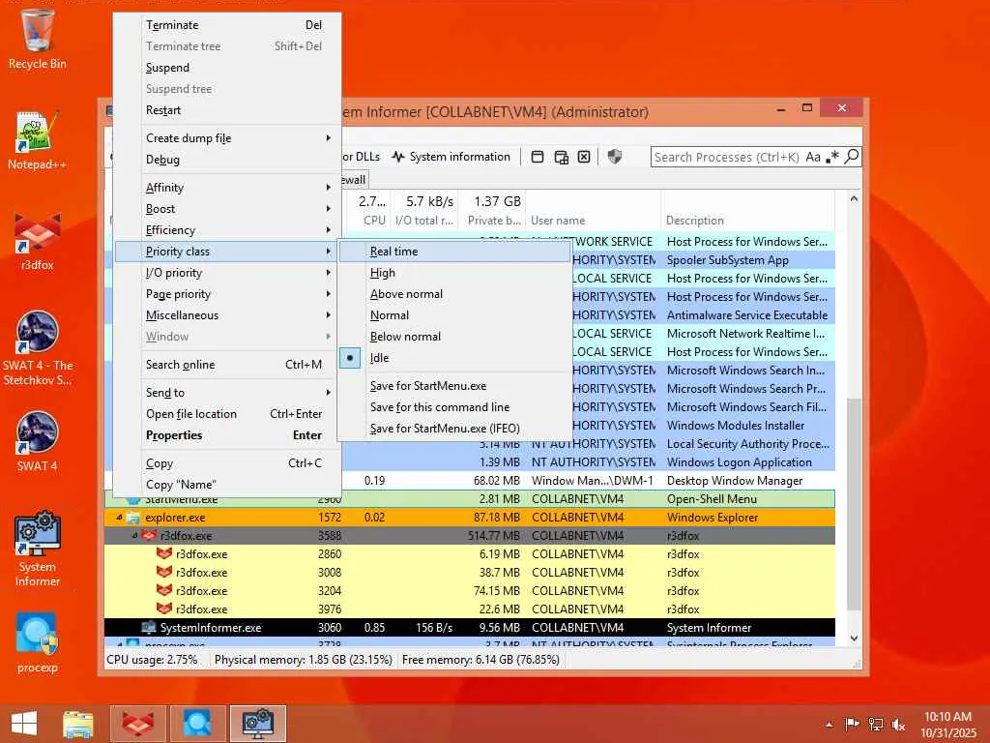Select Above normal priority class

pos(454,294)
